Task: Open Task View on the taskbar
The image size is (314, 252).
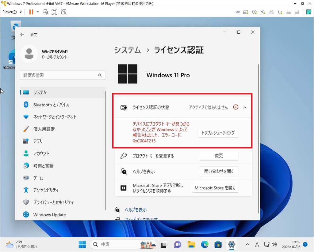Action: [164, 244]
